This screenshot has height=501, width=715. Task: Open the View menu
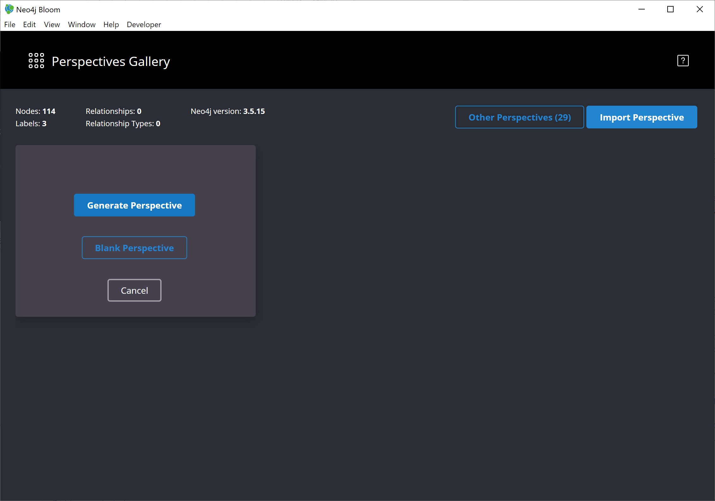tap(52, 25)
